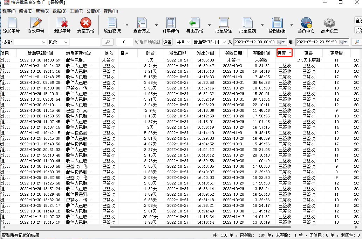Open the 根据 field combo box

[x=30, y=42]
